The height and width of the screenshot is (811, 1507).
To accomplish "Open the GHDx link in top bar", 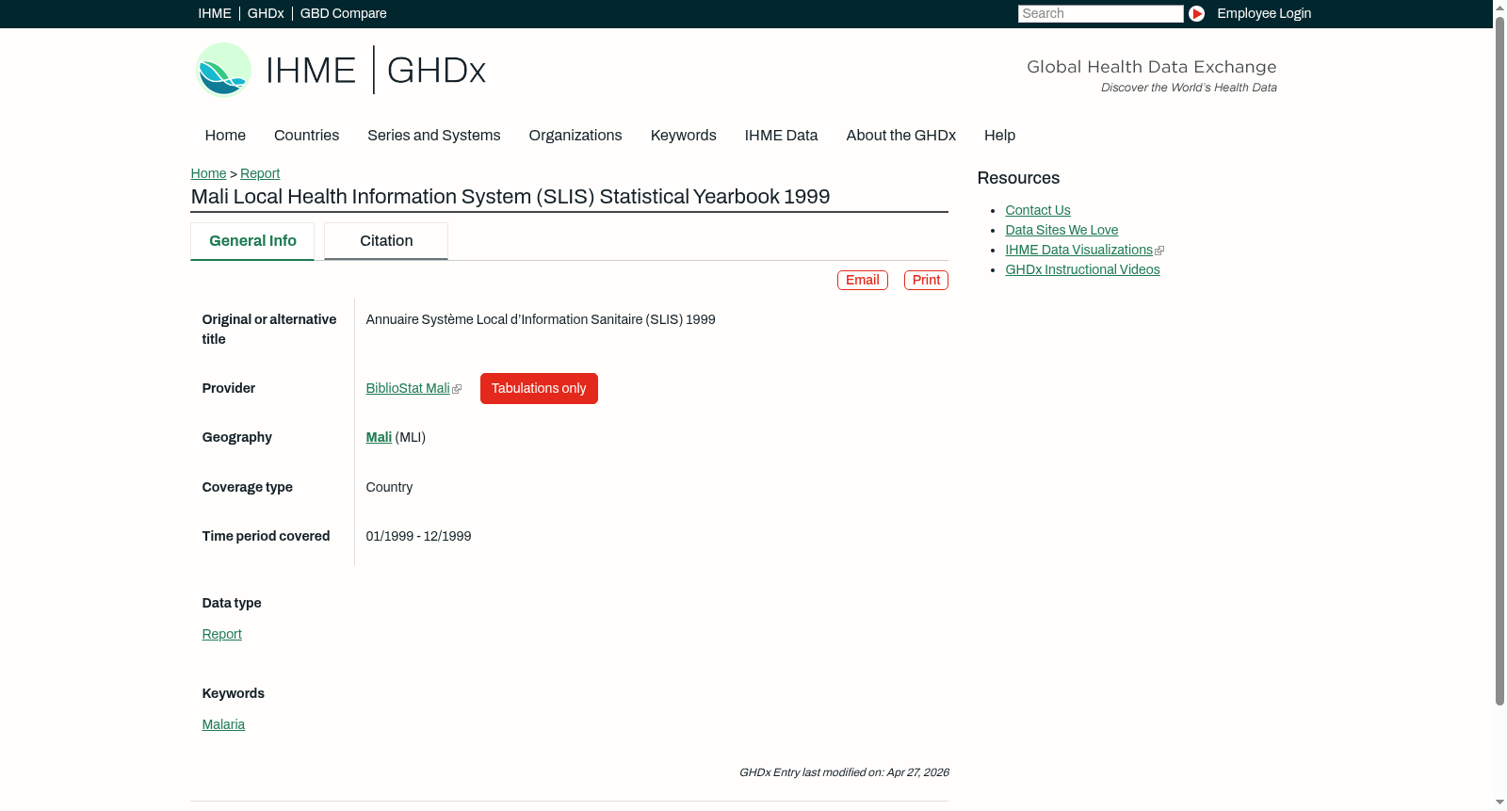I will click(266, 13).
